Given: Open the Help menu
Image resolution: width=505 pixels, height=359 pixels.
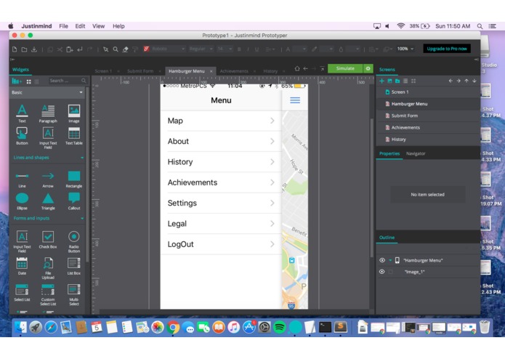Looking at the screenshot, I should pos(118,26).
